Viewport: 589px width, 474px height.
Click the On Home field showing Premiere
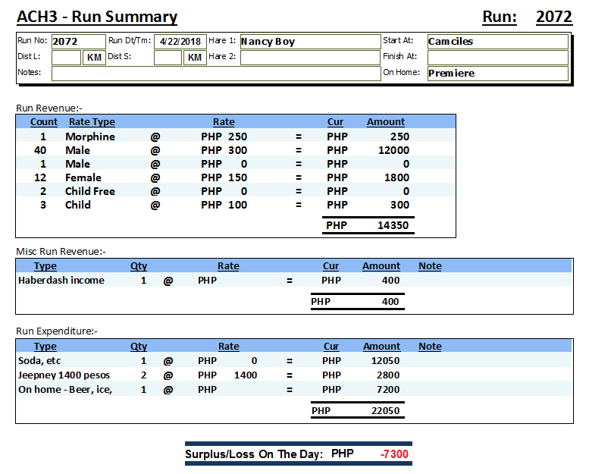pyautogui.click(x=497, y=74)
